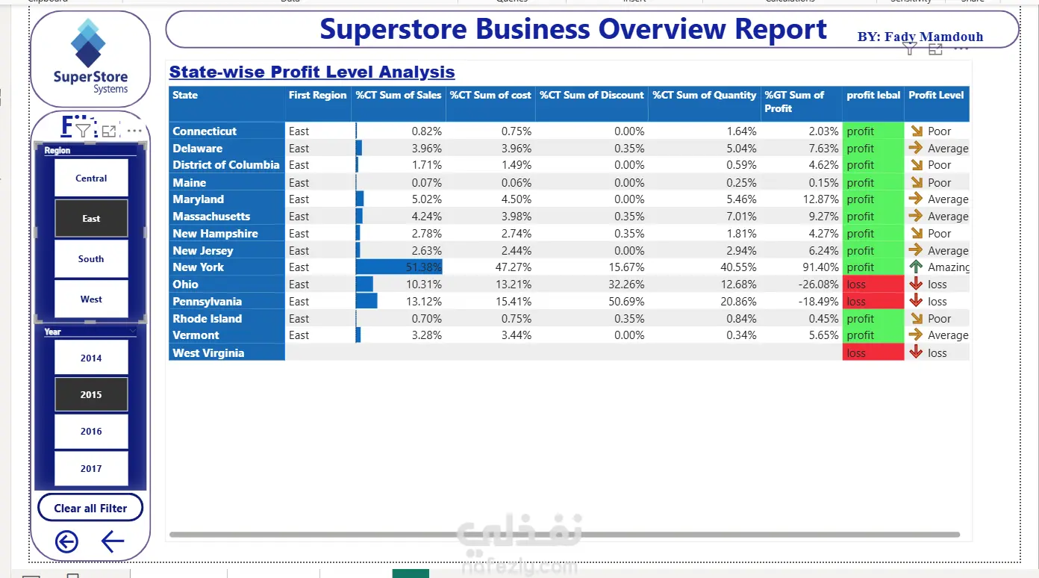Open more options for the Region slicer
1039x578 pixels.
click(x=134, y=131)
